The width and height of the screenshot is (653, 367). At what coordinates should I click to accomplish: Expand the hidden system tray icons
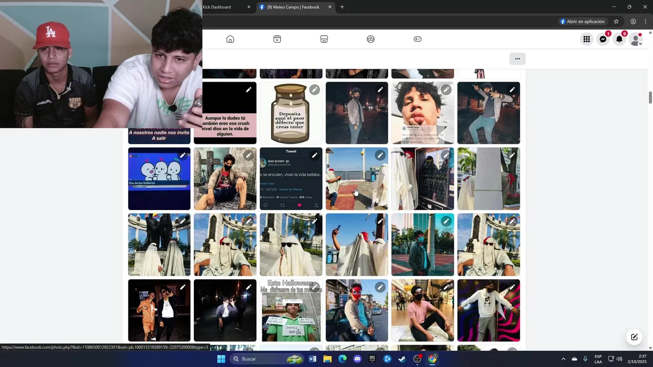(x=563, y=359)
